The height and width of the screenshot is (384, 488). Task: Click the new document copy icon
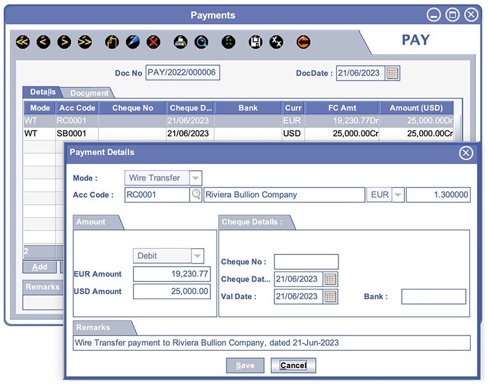[112, 42]
